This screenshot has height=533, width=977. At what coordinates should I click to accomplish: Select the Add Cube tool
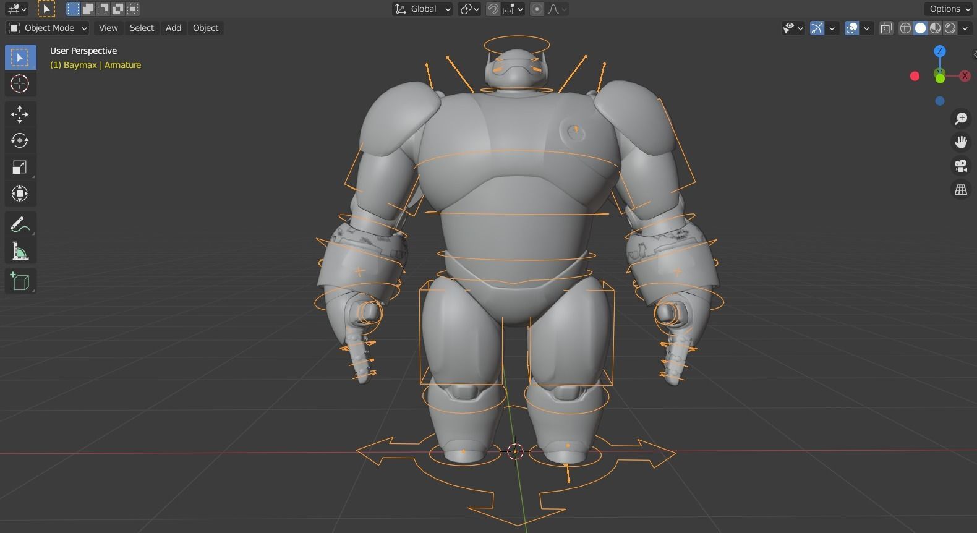[20, 281]
